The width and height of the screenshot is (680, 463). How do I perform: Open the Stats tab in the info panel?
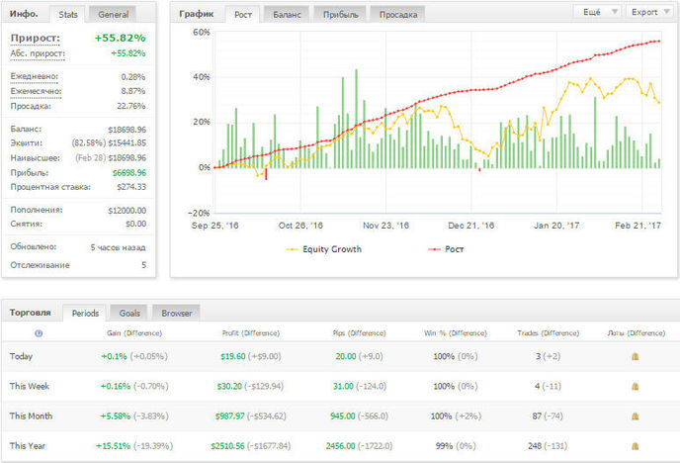[68, 14]
